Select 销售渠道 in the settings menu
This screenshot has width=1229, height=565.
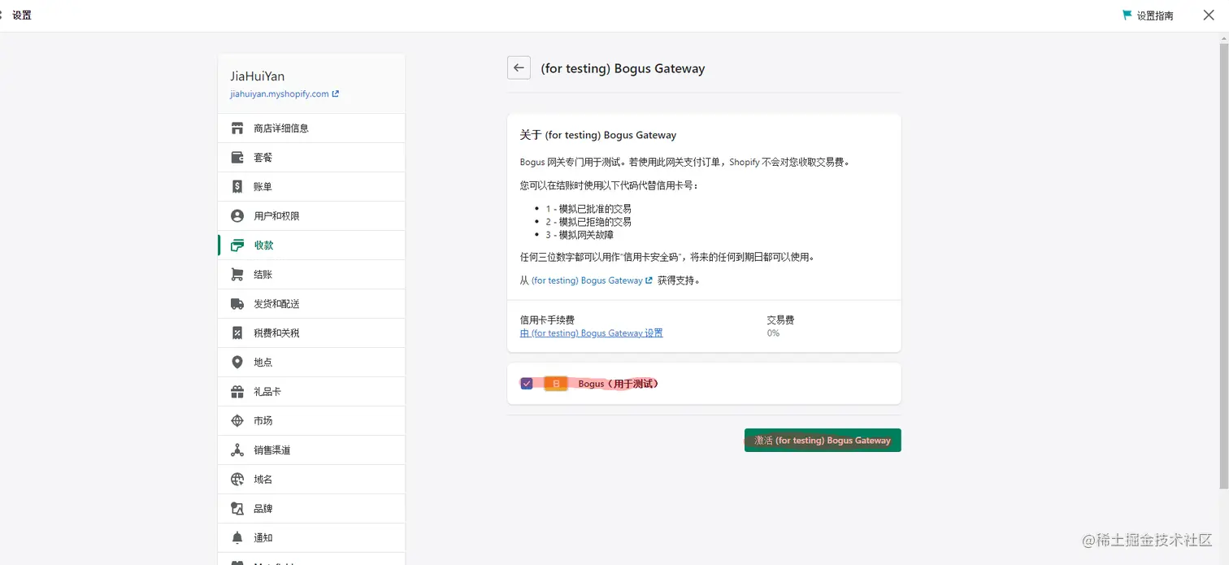tap(271, 450)
